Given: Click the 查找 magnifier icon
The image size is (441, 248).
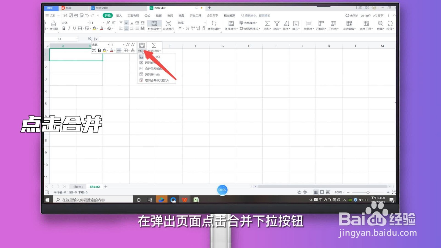Looking at the screenshot, I should (x=381, y=23).
